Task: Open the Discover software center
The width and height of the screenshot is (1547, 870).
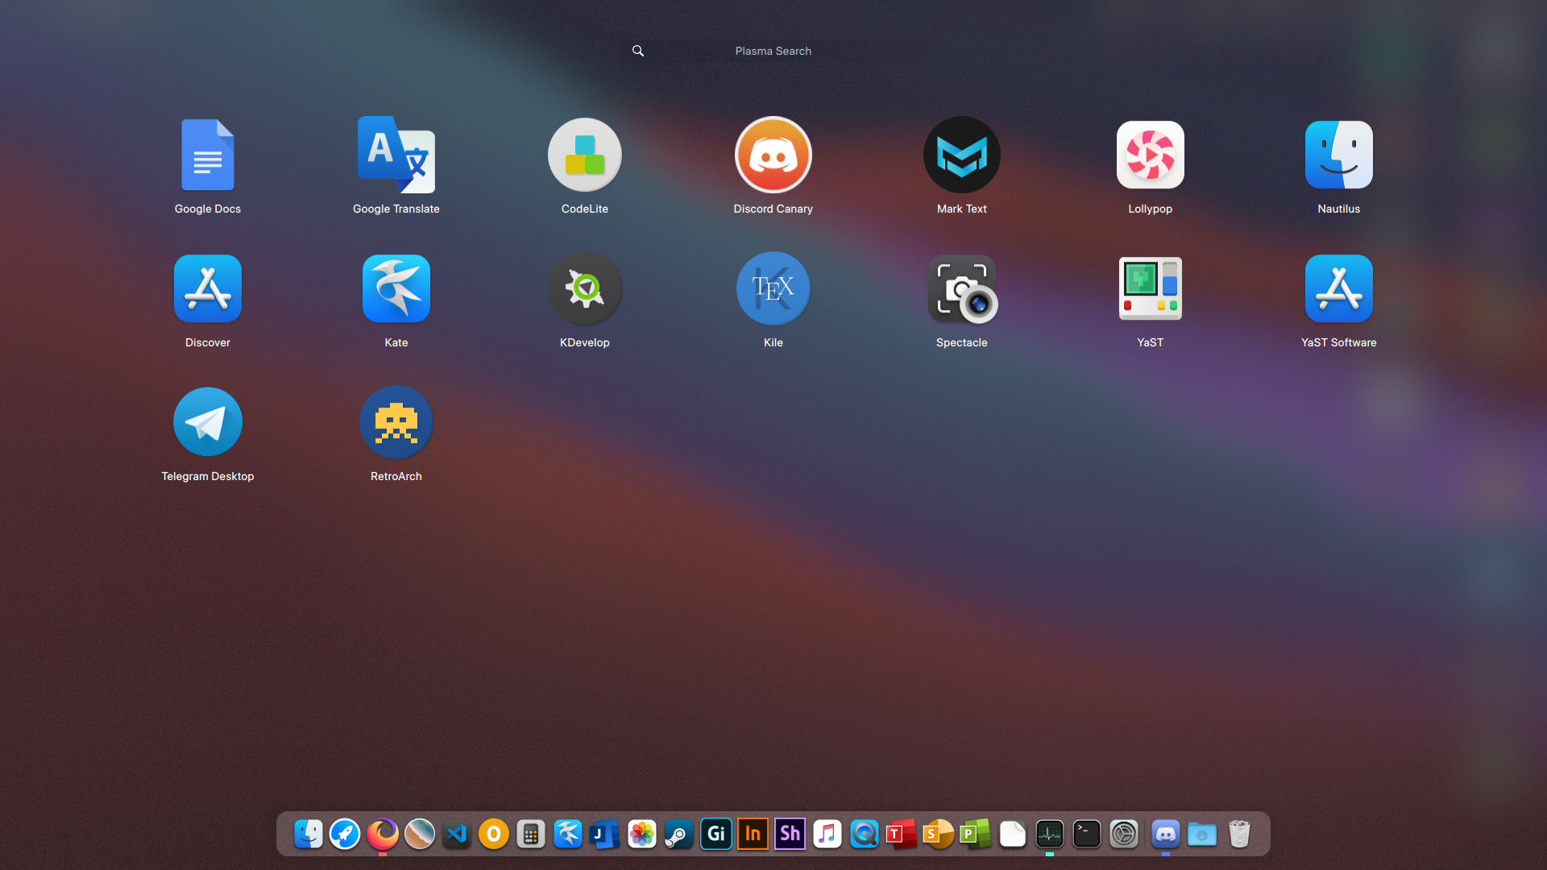Action: (208, 288)
